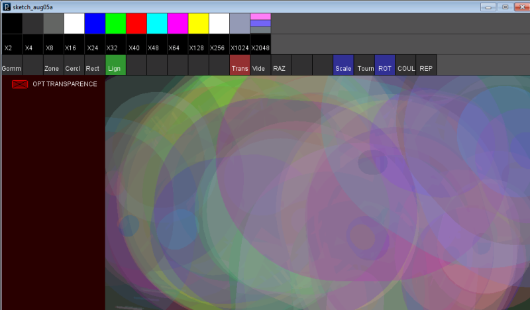Viewport: 530px width, 310px height.
Task: Click the Vide button
Action: pos(260,65)
